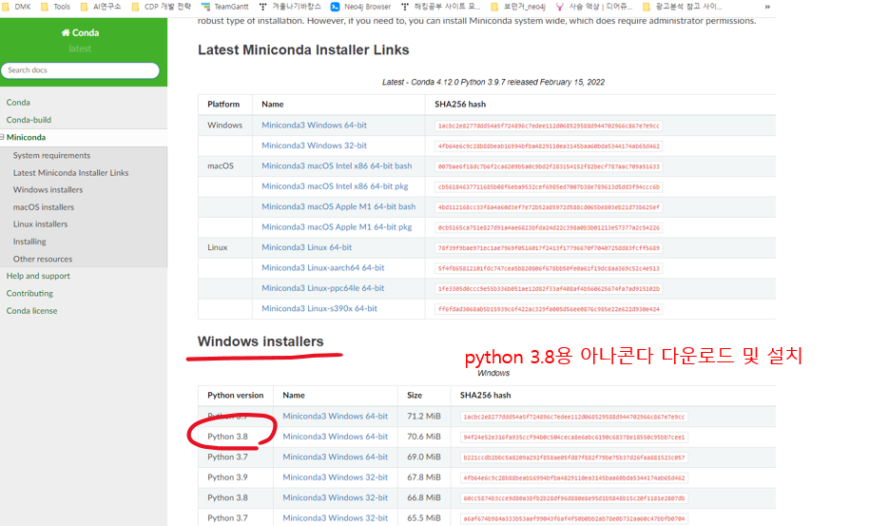
Task: Download latest Miniconda3 Windows 64-bit in Windows platform row
Action: [315, 126]
